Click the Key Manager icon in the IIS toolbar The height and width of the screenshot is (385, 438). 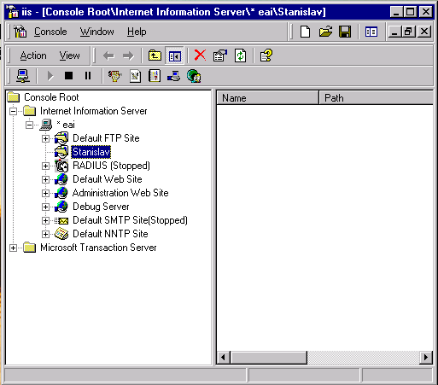[114, 76]
